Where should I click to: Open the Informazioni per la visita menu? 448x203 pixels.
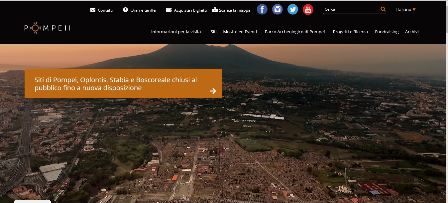tap(176, 32)
